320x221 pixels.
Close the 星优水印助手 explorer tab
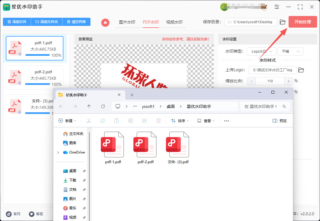119,95
